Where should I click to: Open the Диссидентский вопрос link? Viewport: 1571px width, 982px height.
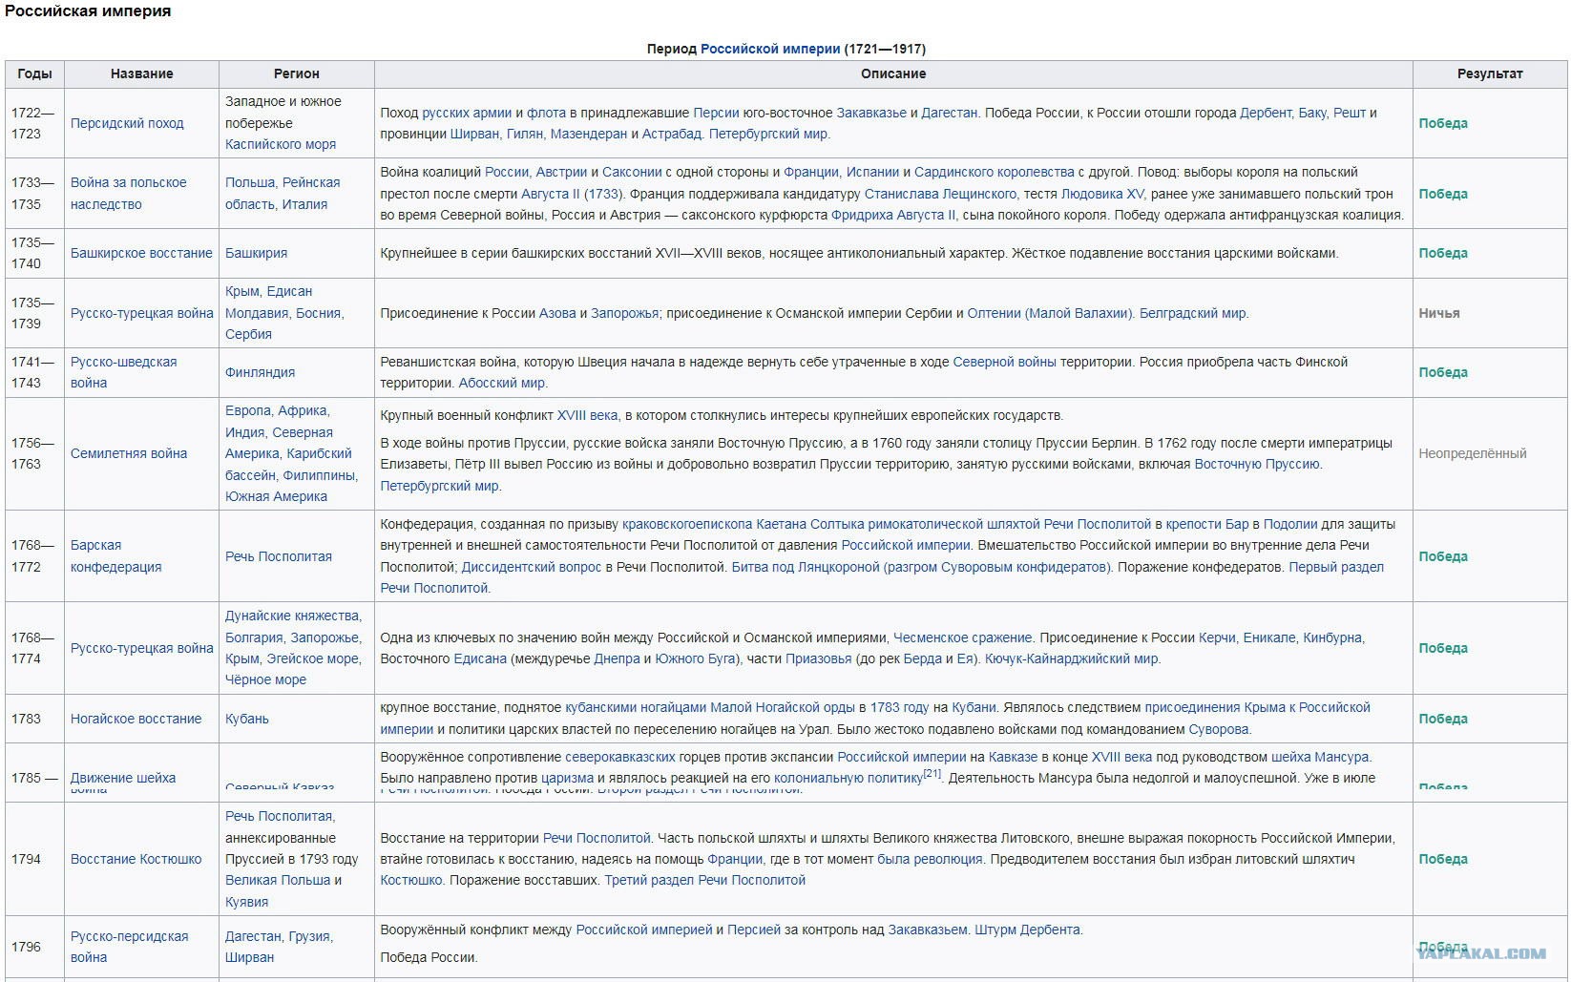click(532, 567)
